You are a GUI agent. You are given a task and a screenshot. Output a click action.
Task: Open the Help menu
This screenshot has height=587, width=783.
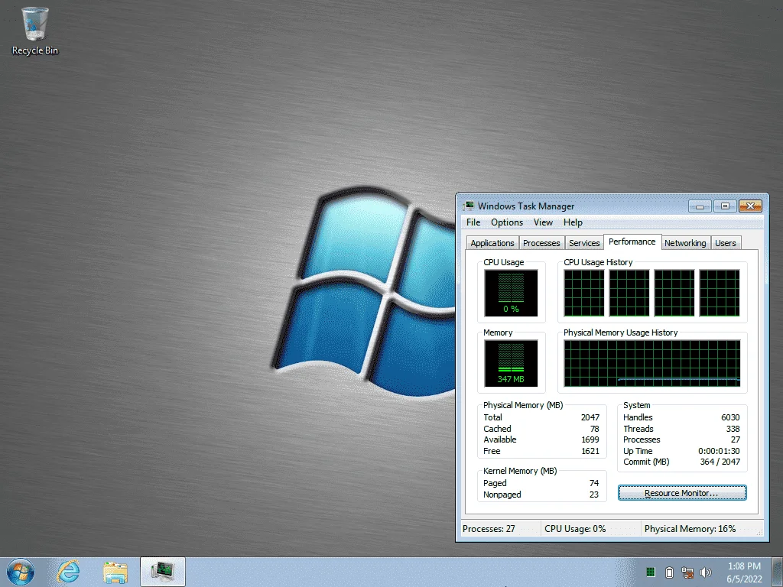(x=573, y=222)
